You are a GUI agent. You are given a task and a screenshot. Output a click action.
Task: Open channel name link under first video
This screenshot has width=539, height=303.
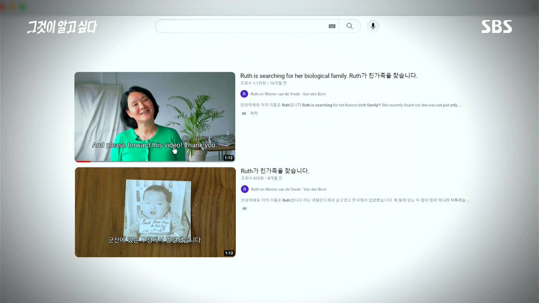[288, 94]
